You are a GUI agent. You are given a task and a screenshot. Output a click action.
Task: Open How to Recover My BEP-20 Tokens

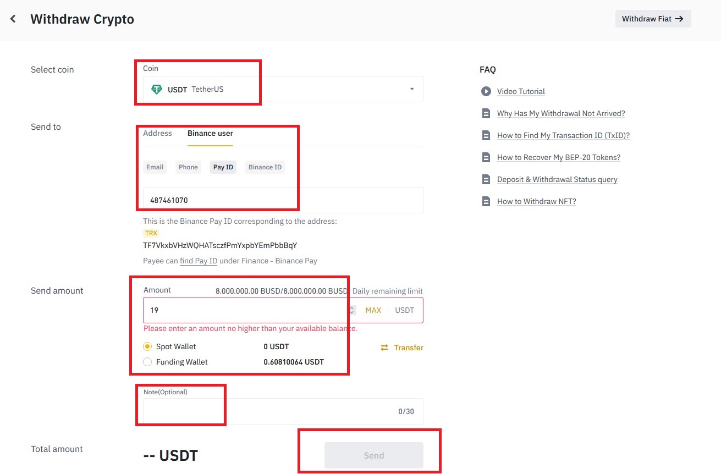(559, 157)
